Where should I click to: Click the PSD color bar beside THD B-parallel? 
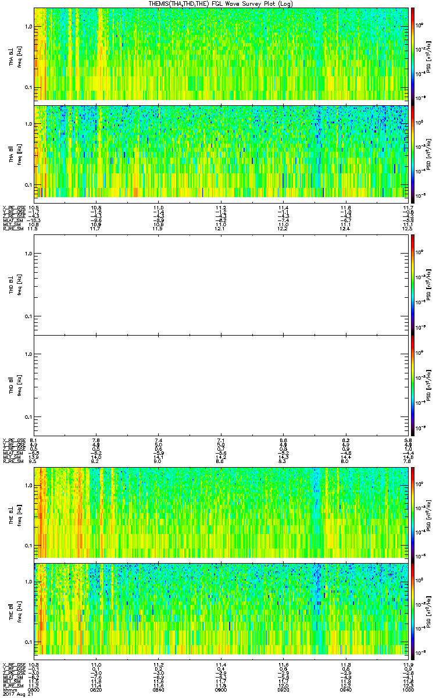click(x=413, y=386)
